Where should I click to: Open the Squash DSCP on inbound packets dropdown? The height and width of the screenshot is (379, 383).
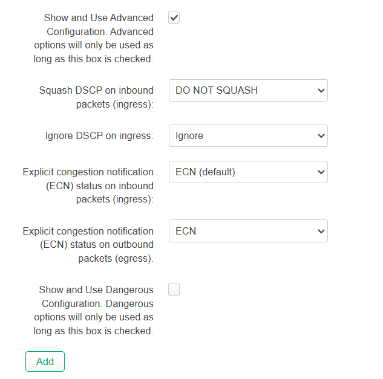click(x=248, y=91)
